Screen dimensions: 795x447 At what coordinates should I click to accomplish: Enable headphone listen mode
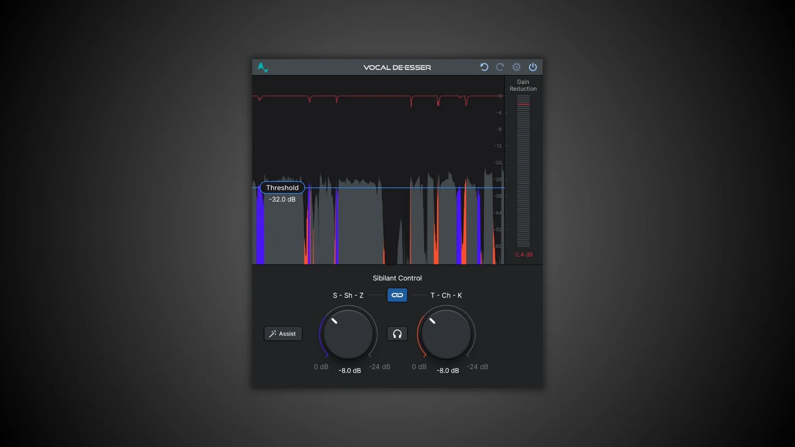coord(397,334)
